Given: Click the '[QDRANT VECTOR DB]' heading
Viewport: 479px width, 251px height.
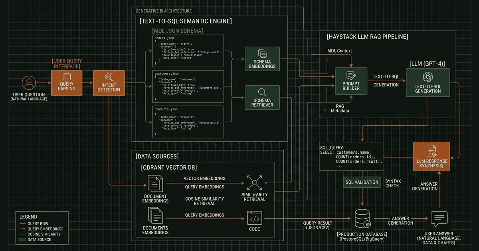Looking at the screenshot, I should [169, 167].
